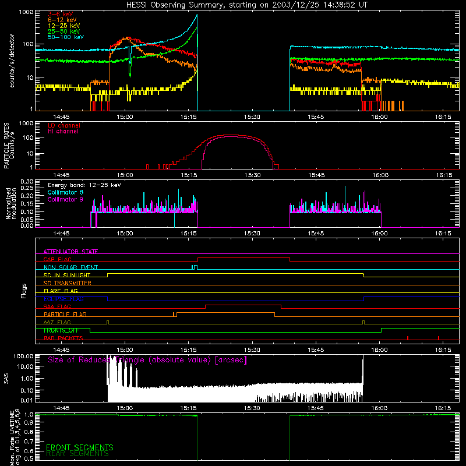This screenshot has width=466, height=466.
Task: Click the HESSI Observing Summary title text
Action: (x=247, y=5)
